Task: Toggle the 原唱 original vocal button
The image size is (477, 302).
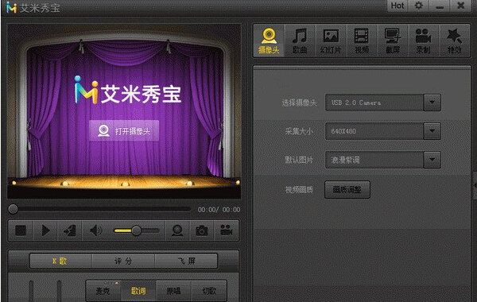Action: tap(173, 291)
